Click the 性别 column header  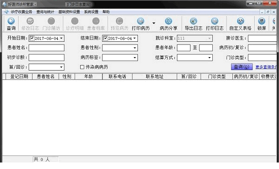tap(67, 77)
